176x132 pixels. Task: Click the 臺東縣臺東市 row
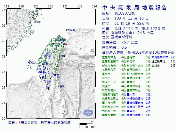(x=139, y=103)
